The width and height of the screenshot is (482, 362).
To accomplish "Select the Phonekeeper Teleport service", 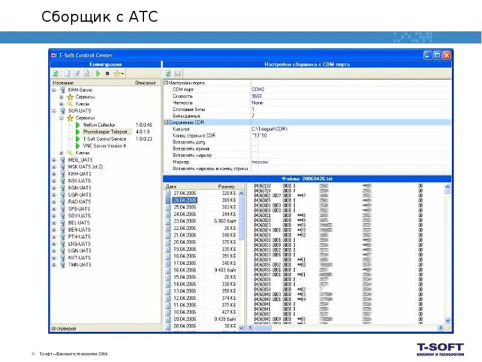I will [x=107, y=132].
